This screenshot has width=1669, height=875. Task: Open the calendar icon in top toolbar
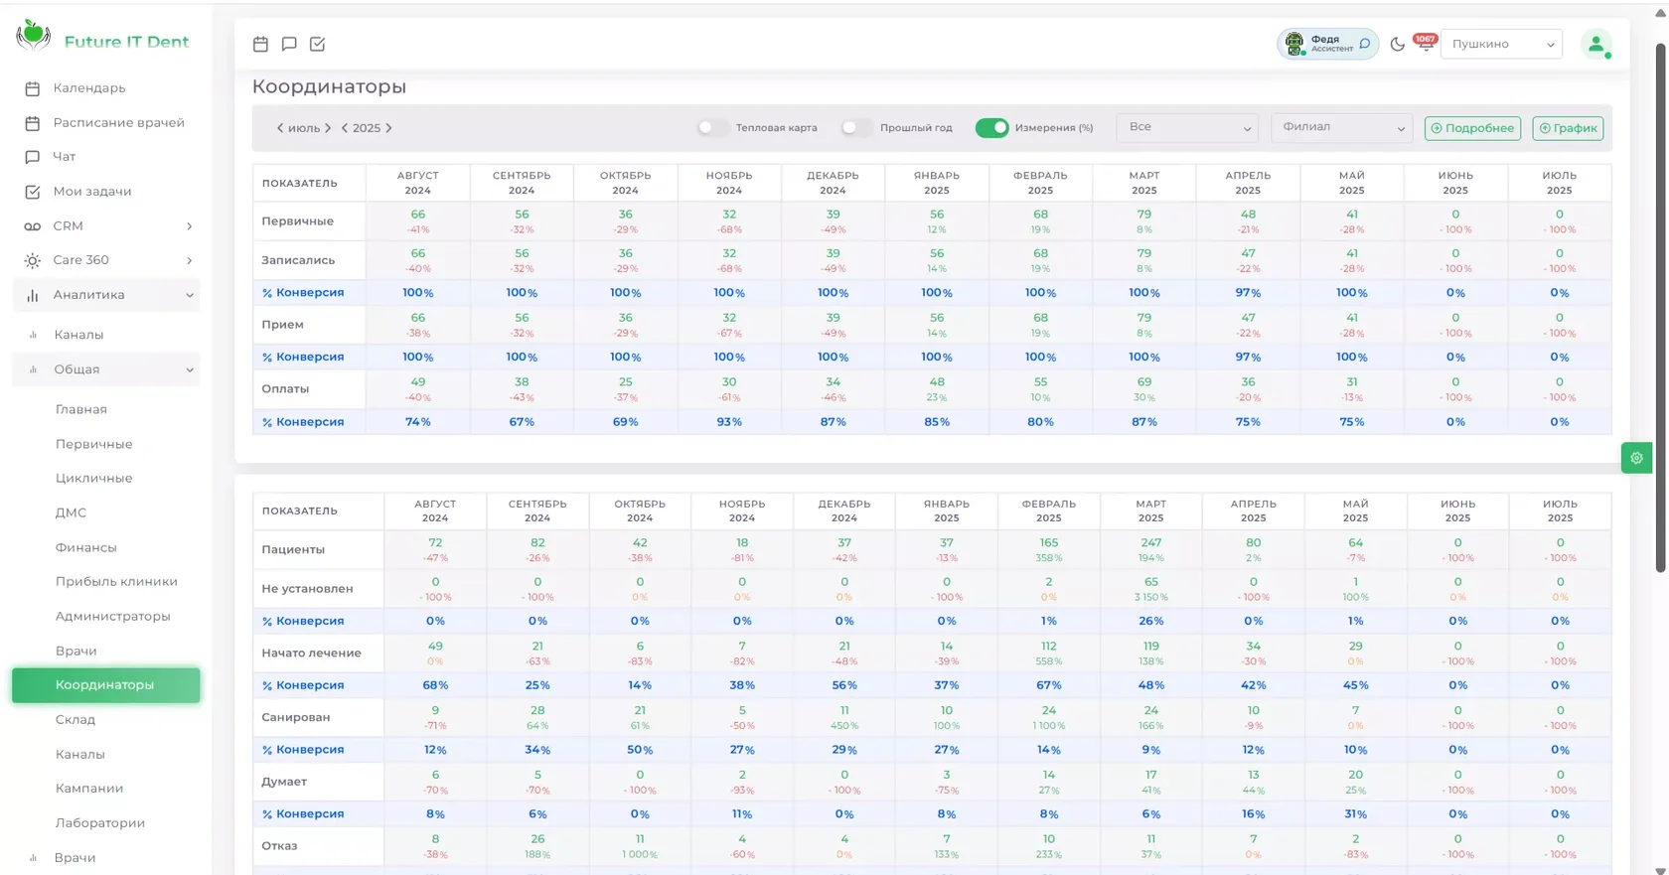(260, 44)
